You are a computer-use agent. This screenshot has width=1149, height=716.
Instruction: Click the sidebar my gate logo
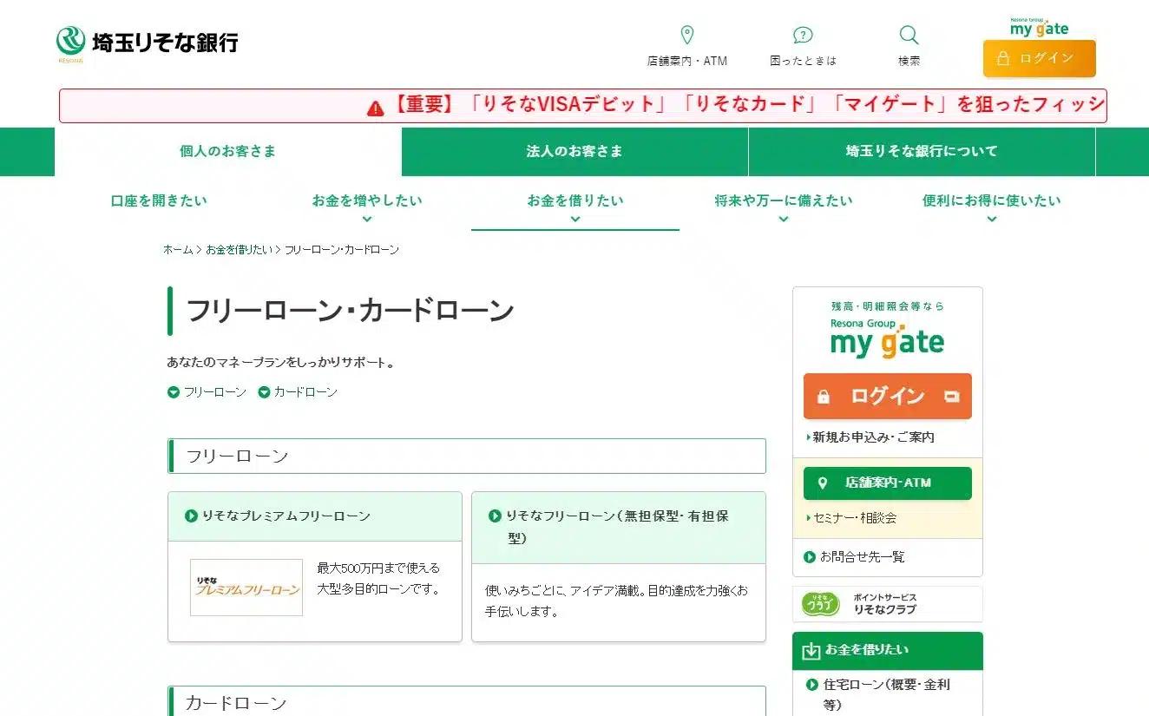[887, 340]
